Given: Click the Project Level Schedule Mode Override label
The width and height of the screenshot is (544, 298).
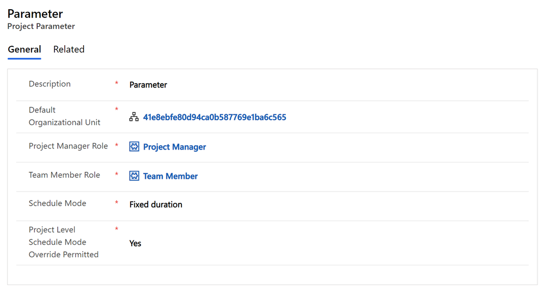Looking at the screenshot, I should pyautogui.click(x=64, y=242).
